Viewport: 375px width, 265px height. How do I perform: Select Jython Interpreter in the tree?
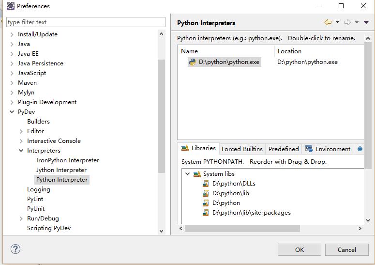coord(61,170)
